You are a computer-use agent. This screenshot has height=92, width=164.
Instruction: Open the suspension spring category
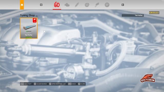tap(77, 5)
